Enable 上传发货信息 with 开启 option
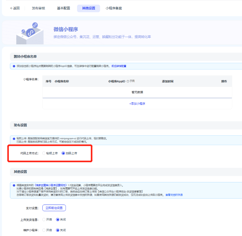This screenshot has height=236, width=242. pos(44,219)
